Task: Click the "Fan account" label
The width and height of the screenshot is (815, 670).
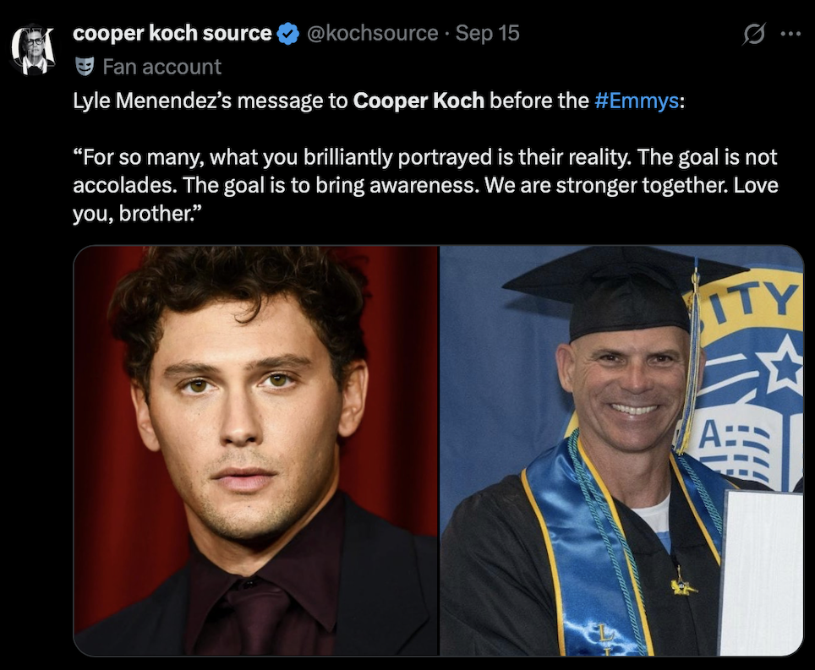Action: [x=161, y=66]
